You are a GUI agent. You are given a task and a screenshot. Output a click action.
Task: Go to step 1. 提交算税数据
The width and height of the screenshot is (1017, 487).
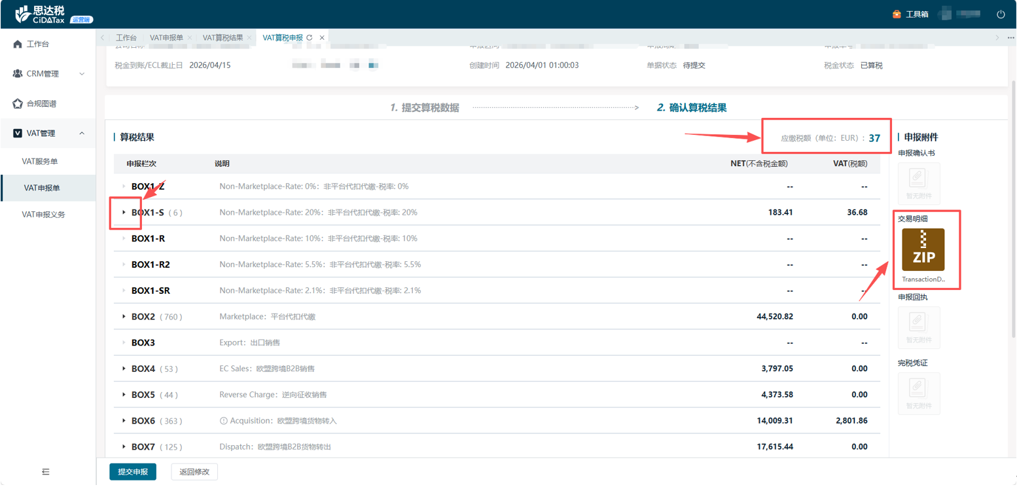click(425, 108)
